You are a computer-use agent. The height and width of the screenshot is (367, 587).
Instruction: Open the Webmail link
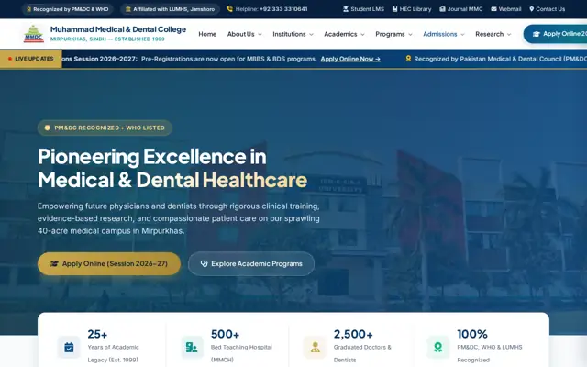(x=505, y=9)
